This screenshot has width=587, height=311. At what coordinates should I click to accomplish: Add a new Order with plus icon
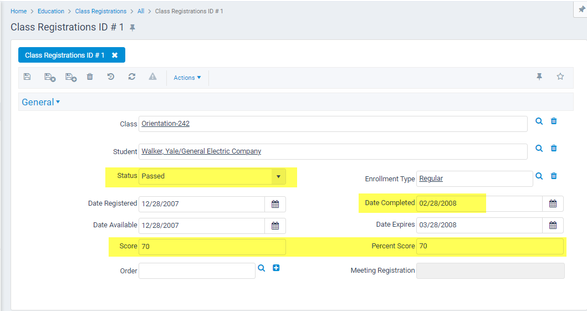276,268
